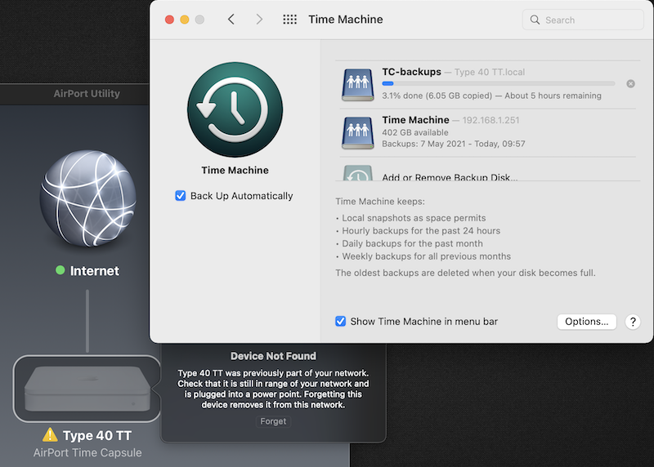The width and height of the screenshot is (654, 467).
Task: Click the Backups: 7 May 2021 date text
Action: tap(454, 144)
